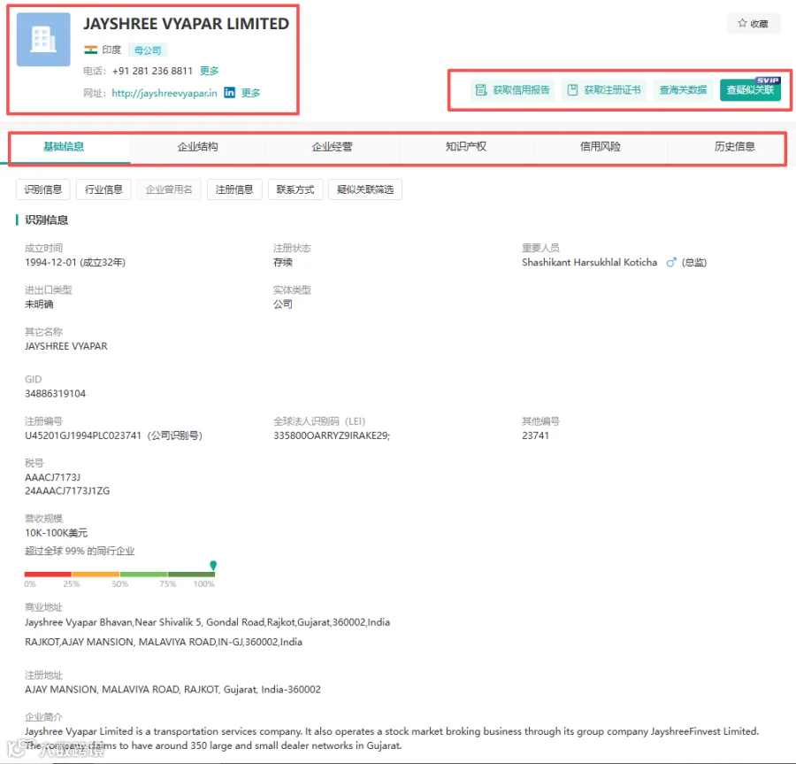The width and height of the screenshot is (796, 764).
Task: Click the green revenue percentile marker
Action: coord(213,565)
